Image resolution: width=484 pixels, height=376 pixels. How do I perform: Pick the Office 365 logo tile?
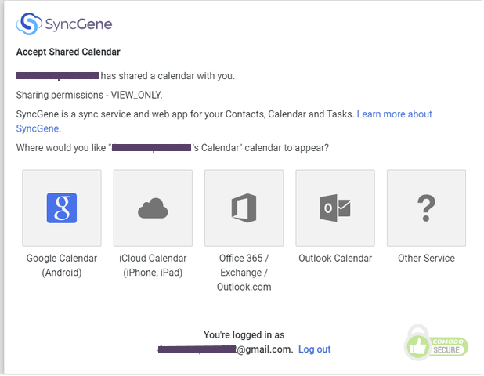click(244, 208)
